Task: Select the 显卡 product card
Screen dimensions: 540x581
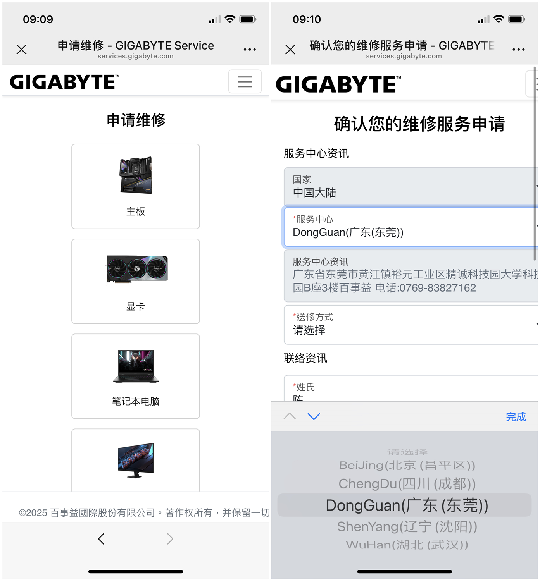Action: [x=136, y=281]
